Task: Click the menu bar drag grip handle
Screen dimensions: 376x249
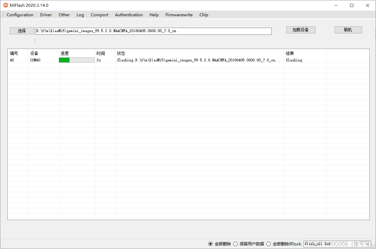Action: (3, 15)
